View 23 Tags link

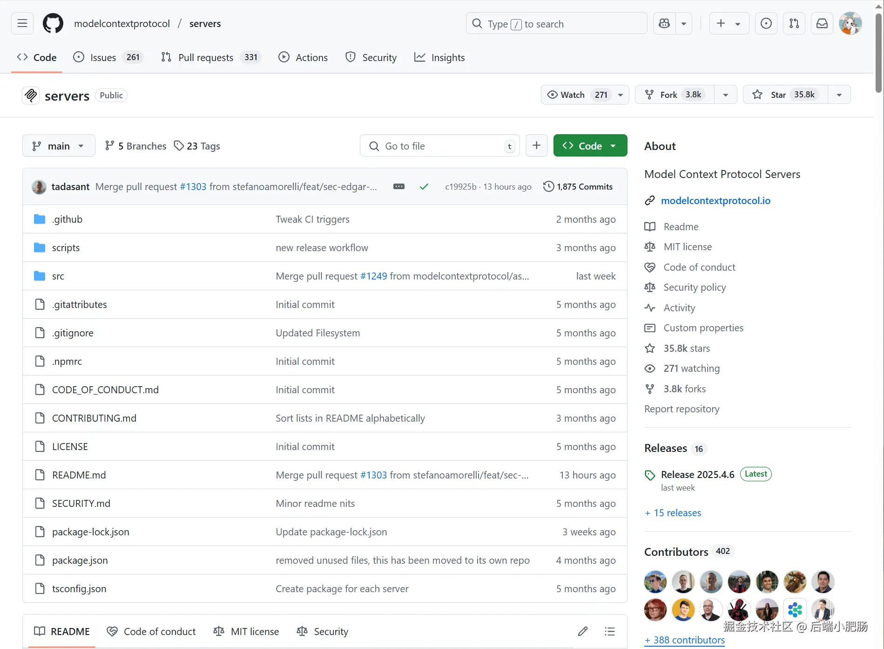[197, 146]
